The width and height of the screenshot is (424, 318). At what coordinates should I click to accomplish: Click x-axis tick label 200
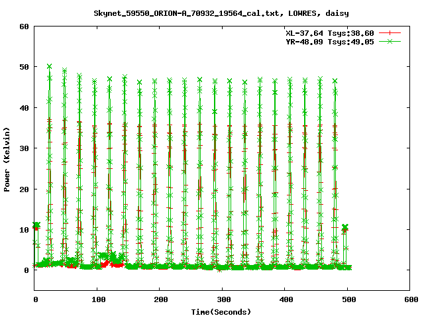coord(161,299)
